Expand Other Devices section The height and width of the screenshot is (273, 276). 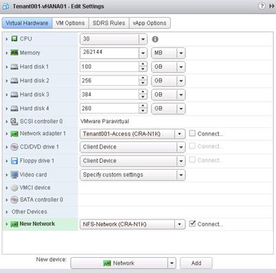pyautogui.click(x=7, y=212)
